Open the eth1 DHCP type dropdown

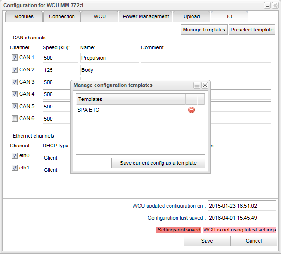(56, 169)
